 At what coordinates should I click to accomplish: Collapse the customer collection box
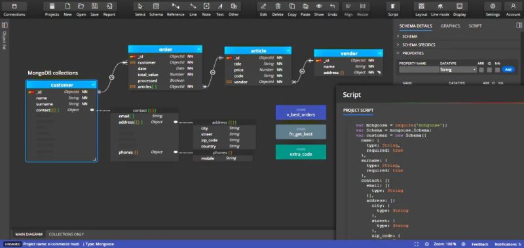pos(93,85)
